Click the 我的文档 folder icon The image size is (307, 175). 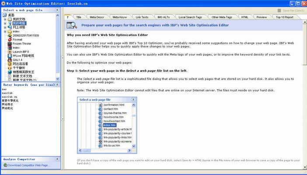[x=10, y=19]
